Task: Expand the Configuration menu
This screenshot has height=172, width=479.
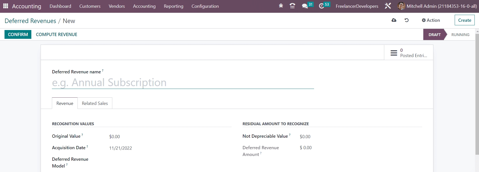Action: pos(205,6)
